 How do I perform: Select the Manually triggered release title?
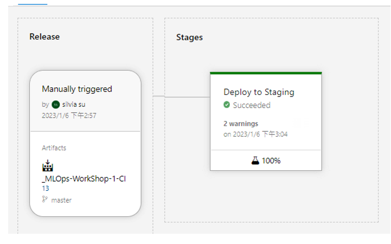77,89
